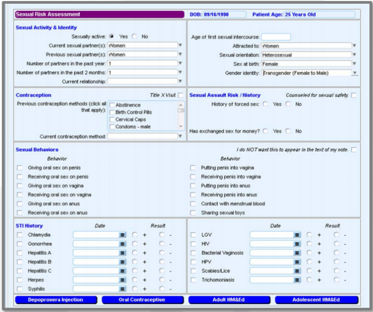Check the Title X Visit box
The width and height of the screenshot is (373, 312).
coord(181,95)
